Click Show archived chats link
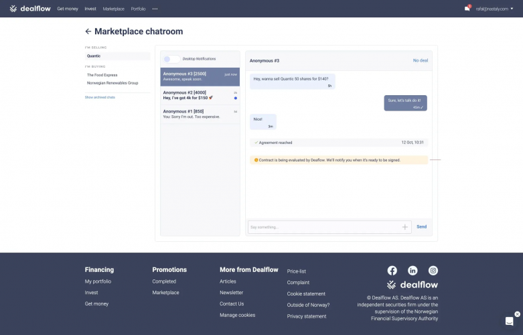523x335 pixels. pos(100,97)
